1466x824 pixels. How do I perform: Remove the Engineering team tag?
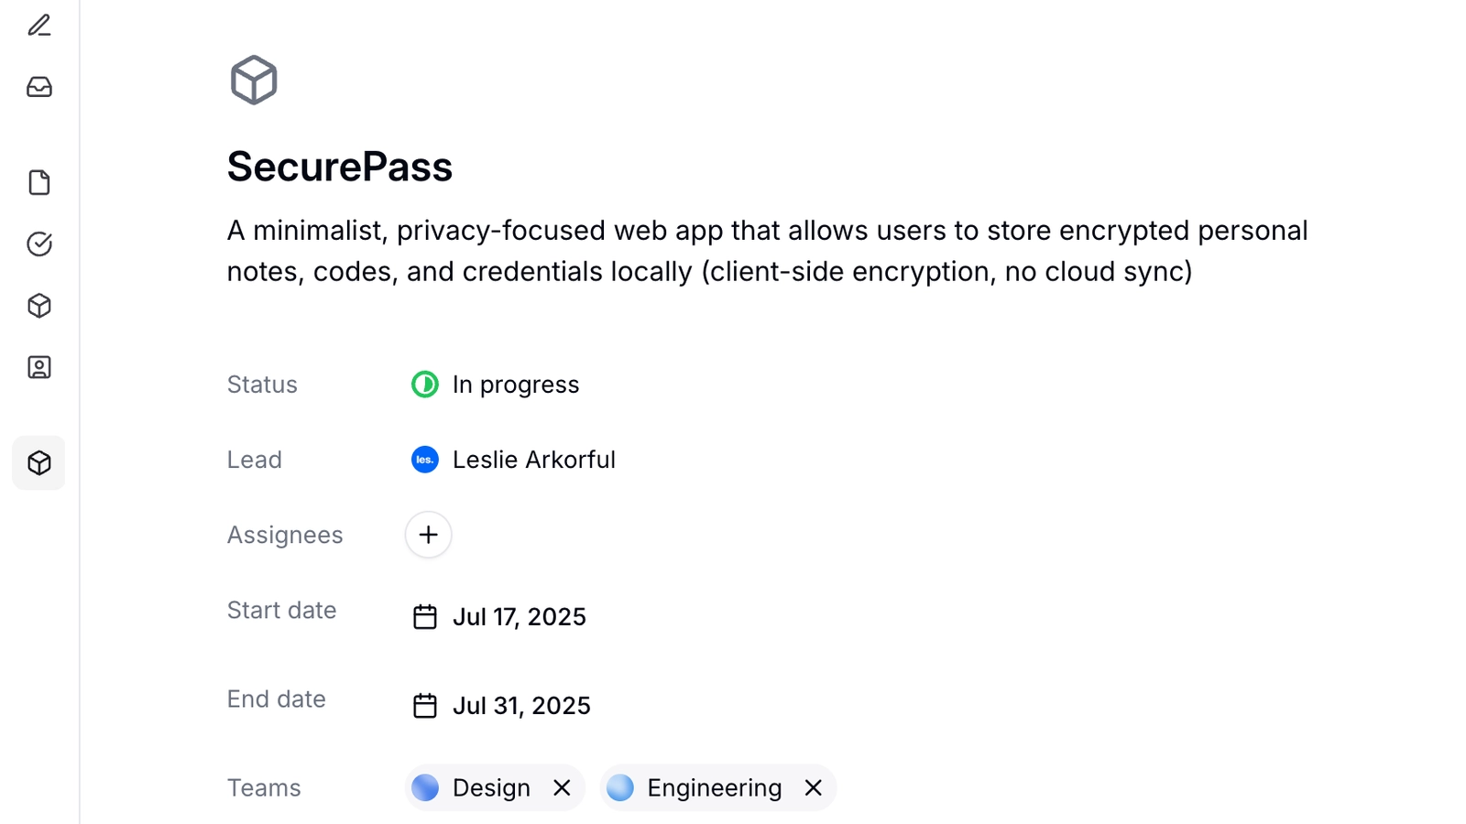pos(813,787)
